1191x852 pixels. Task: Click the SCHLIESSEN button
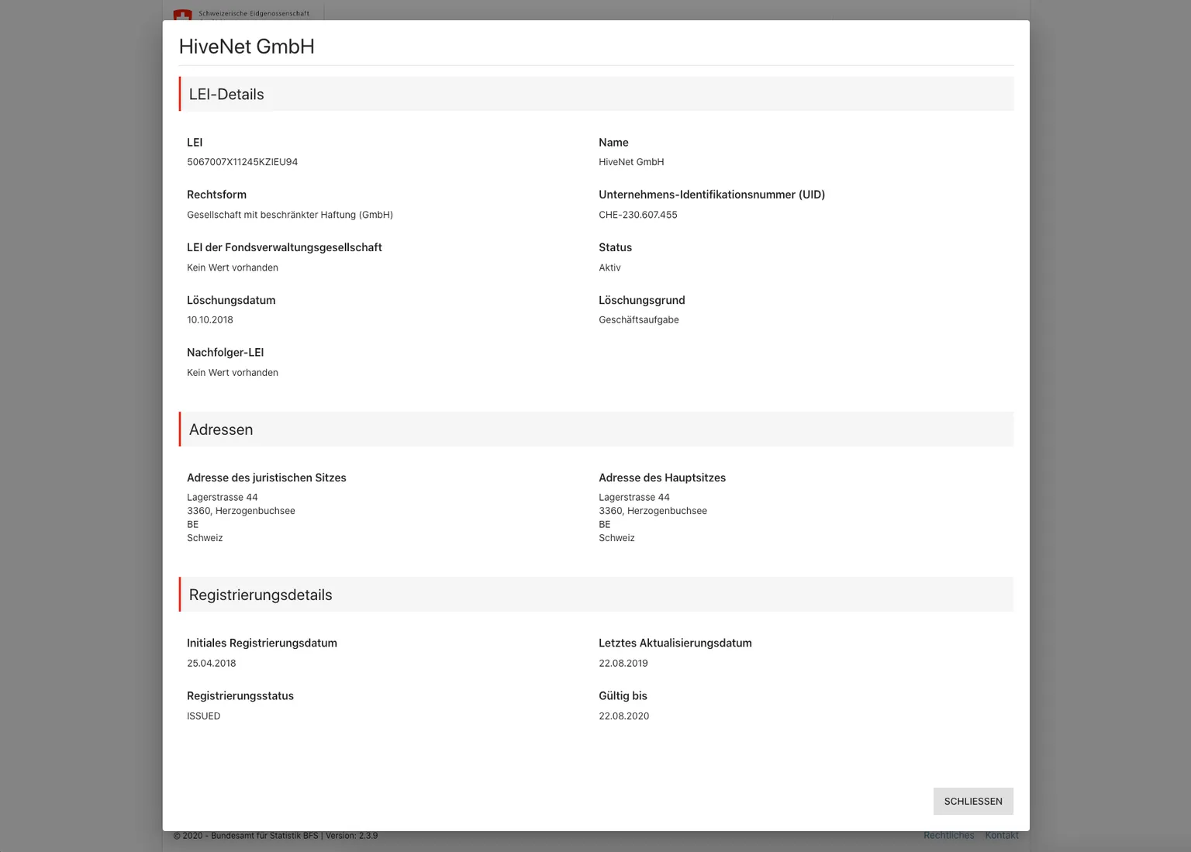972,801
